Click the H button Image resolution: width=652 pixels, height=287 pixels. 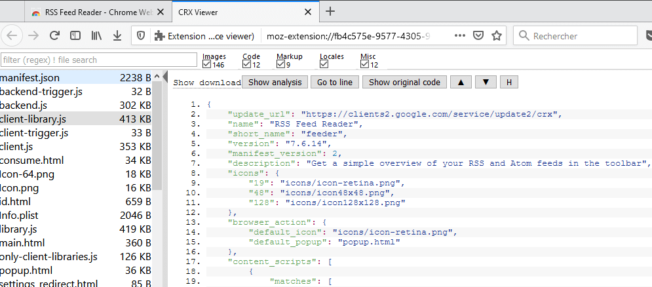509,82
